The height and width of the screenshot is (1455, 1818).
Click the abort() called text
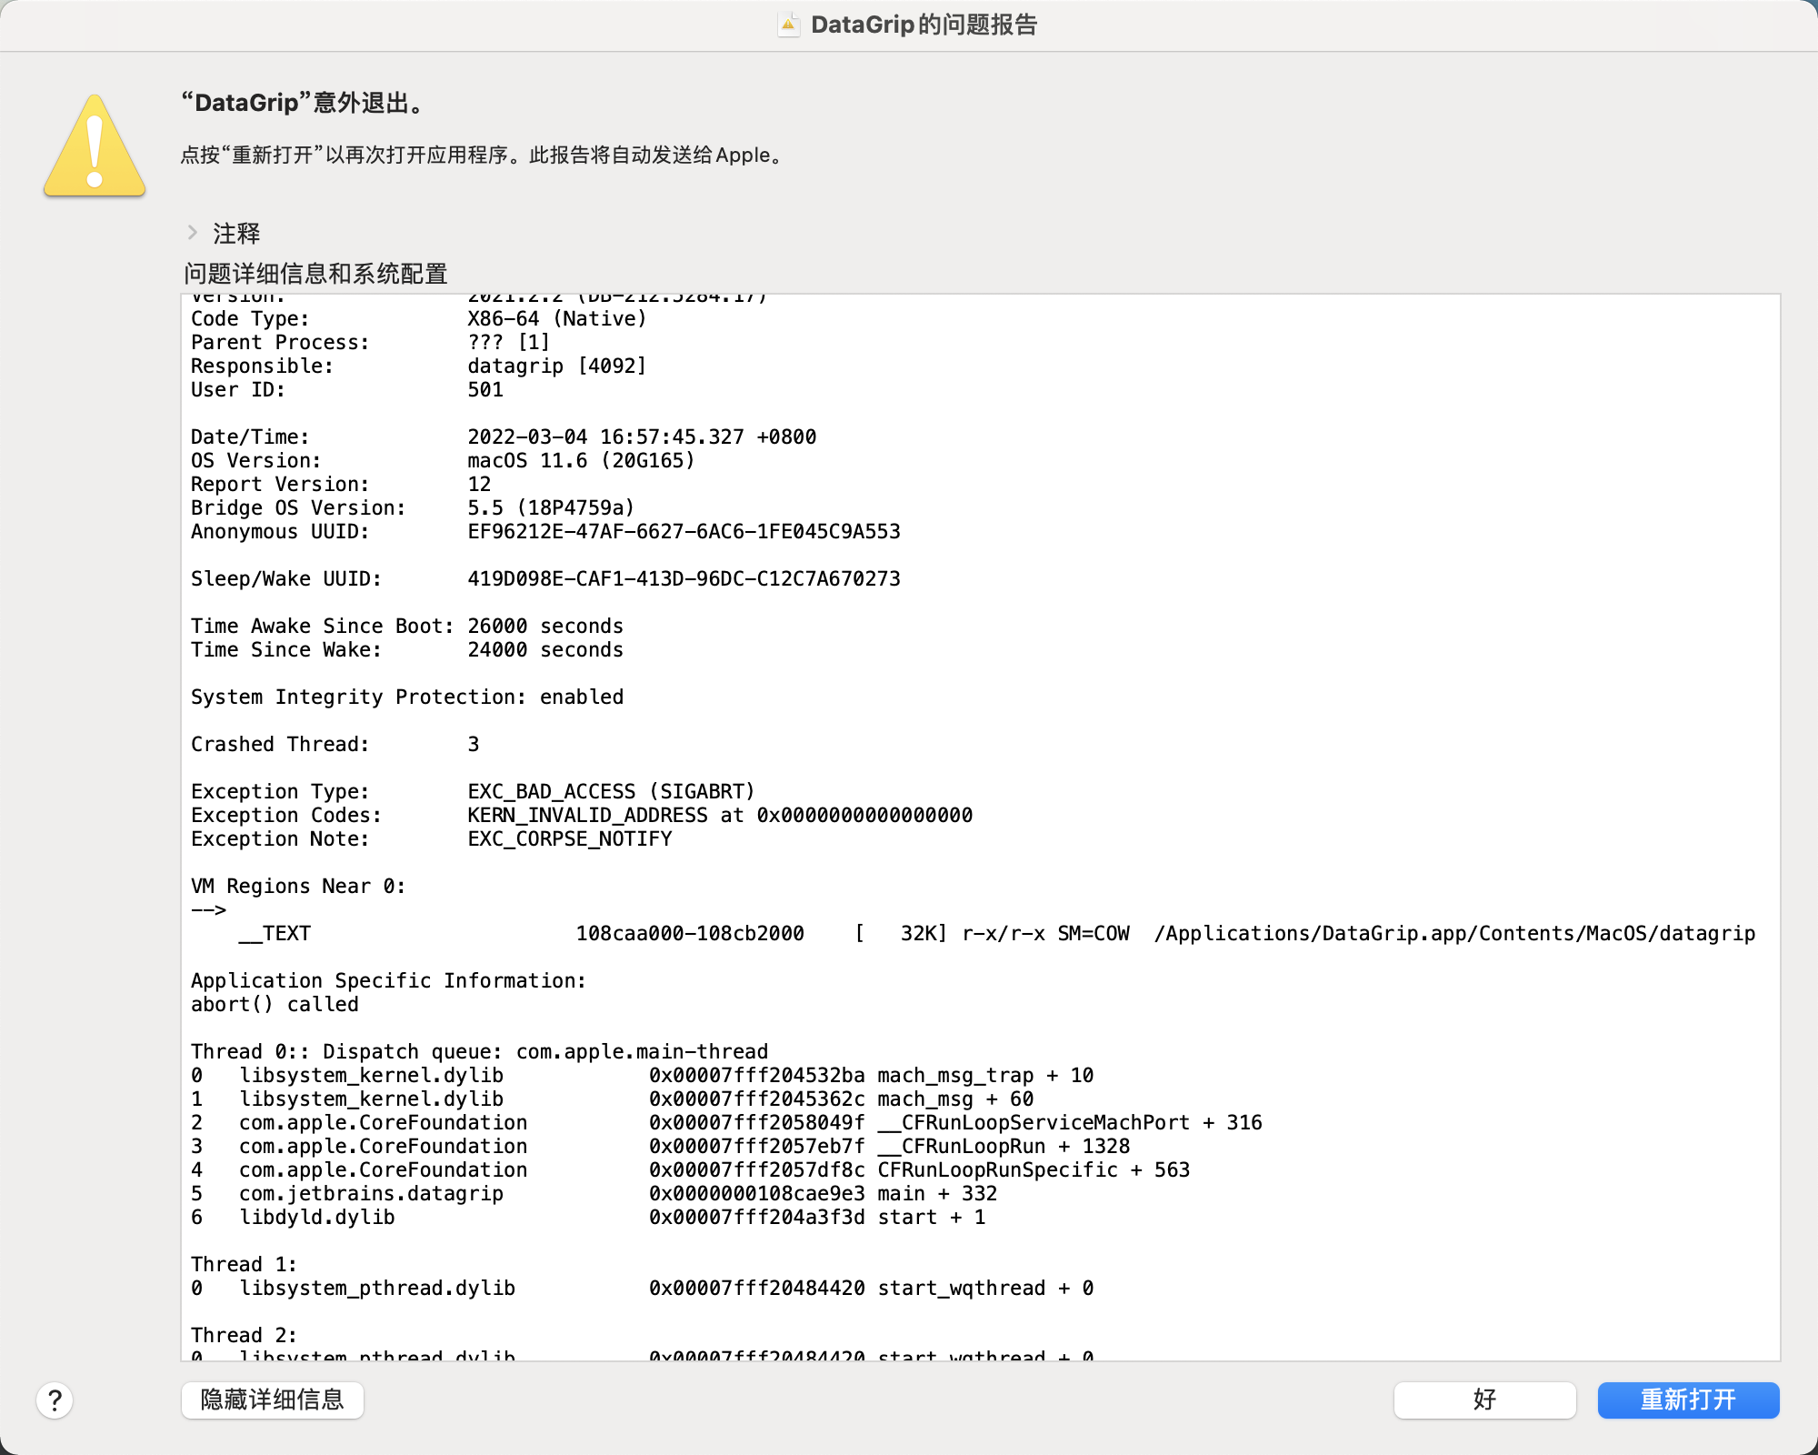(274, 1004)
